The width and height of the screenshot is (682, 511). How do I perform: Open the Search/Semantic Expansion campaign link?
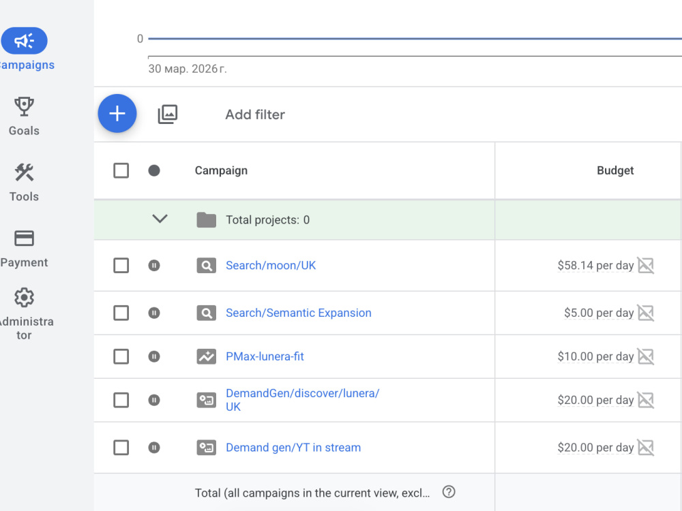coord(299,313)
